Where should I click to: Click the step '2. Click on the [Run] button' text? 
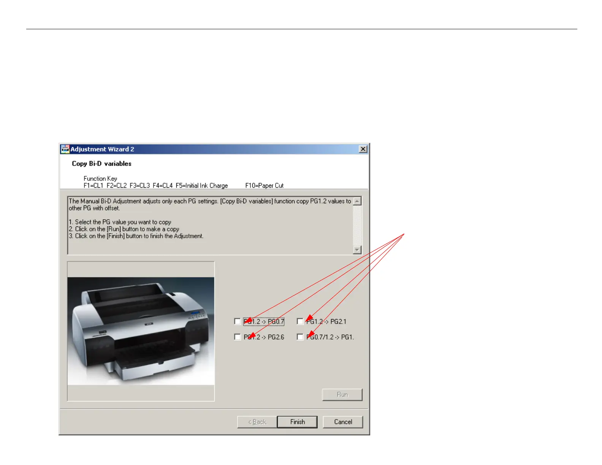pos(124,229)
